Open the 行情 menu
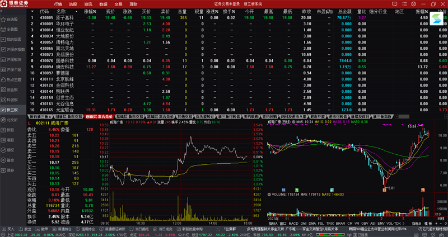Screen dimensions: 448x237 coord(58,4)
